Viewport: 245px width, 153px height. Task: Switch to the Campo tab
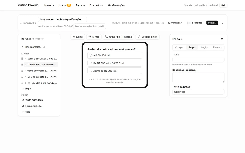179,48
